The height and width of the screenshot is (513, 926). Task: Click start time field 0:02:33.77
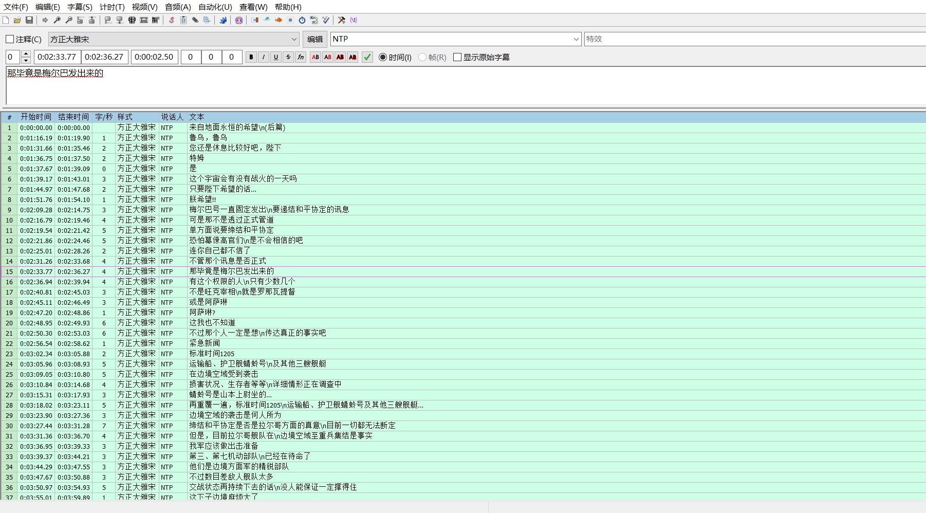point(57,57)
